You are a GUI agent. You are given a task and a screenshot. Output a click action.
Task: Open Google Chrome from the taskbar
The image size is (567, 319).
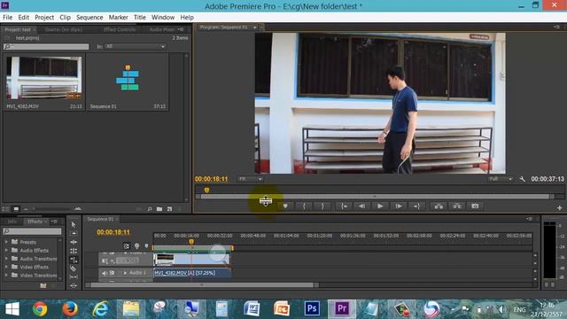[40, 309]
